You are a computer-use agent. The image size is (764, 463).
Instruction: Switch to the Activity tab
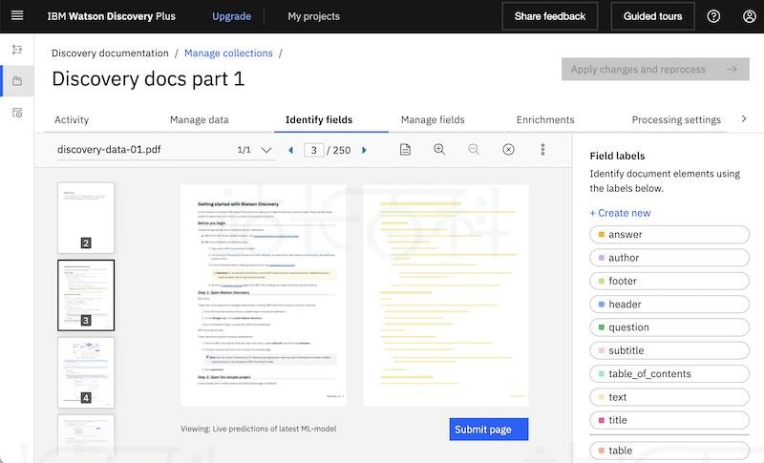tap(72, 119)
